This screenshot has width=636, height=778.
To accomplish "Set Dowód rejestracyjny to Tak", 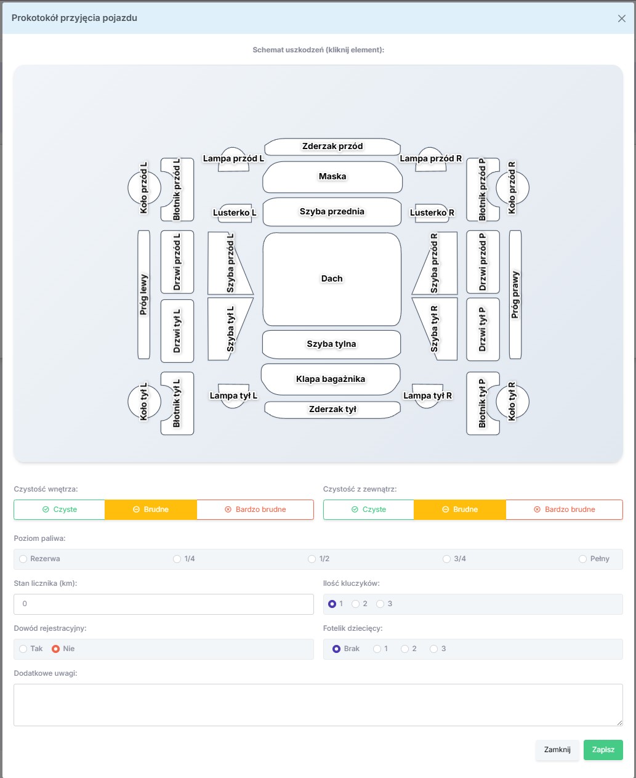I will pyautogui.click(x=23, y=649).
